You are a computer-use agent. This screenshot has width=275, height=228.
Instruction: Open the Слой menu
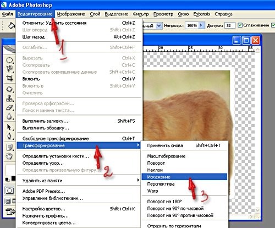95,14
